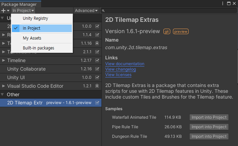238x146 pixels.
Task: Select the Unity Collaborate package
Action: [51, 69]
